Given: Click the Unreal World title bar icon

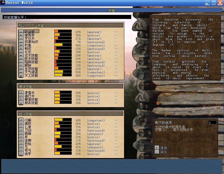Looking at the screenshot, I should tap(3, 3).
